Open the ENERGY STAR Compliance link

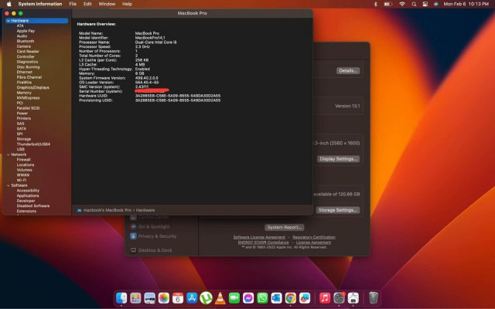click(x=263, y=243)
